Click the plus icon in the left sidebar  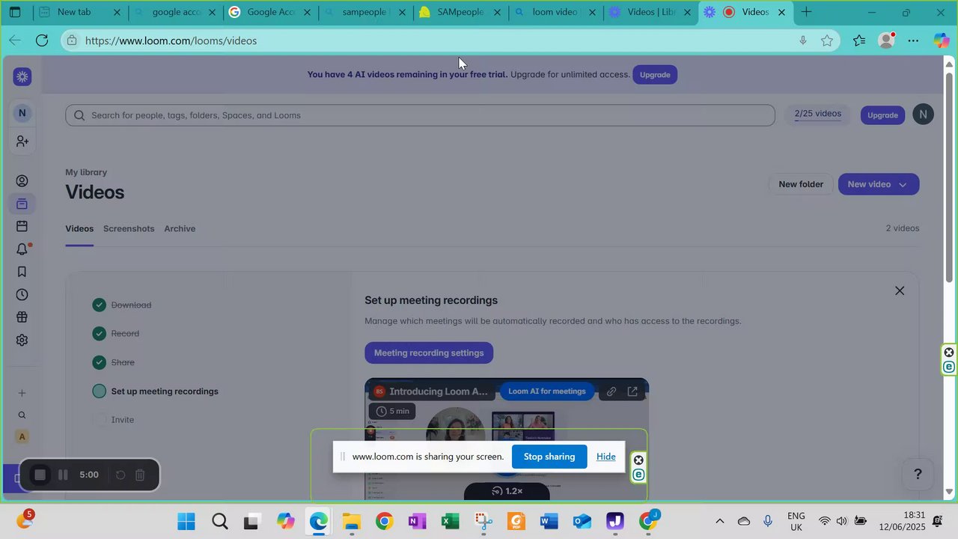(x=22, y=393)
